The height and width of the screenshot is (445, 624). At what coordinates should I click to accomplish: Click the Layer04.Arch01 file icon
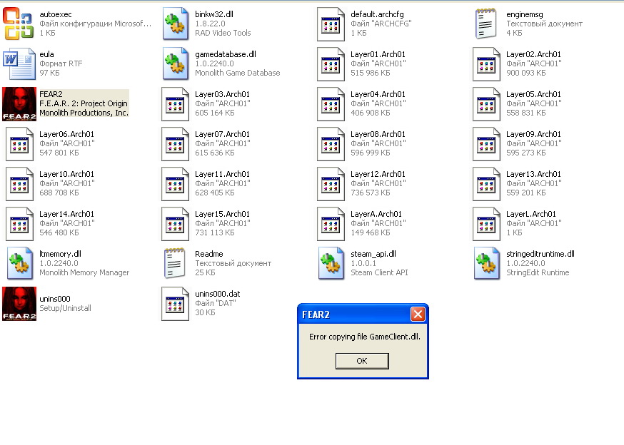point(331,104)
